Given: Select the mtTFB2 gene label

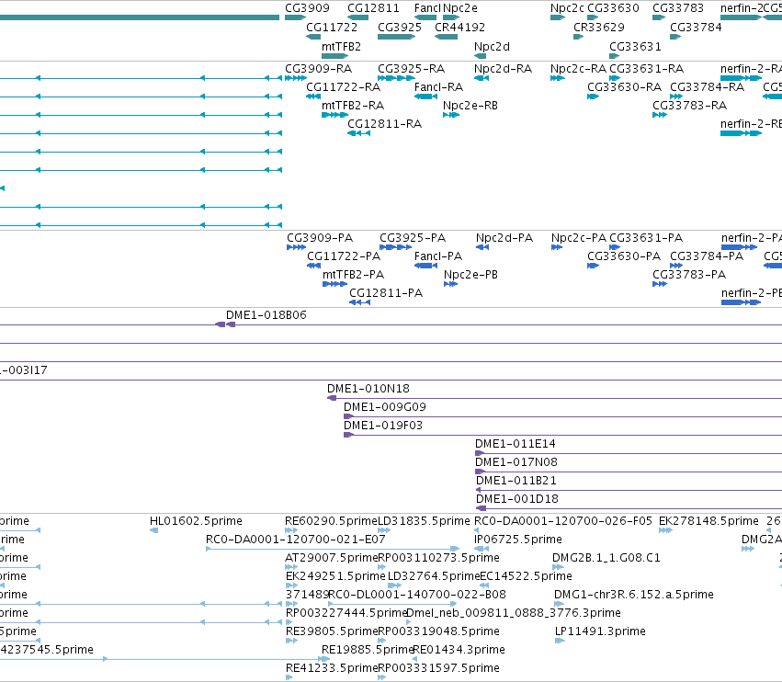Looking at the screenshot, I should [341, 47].
